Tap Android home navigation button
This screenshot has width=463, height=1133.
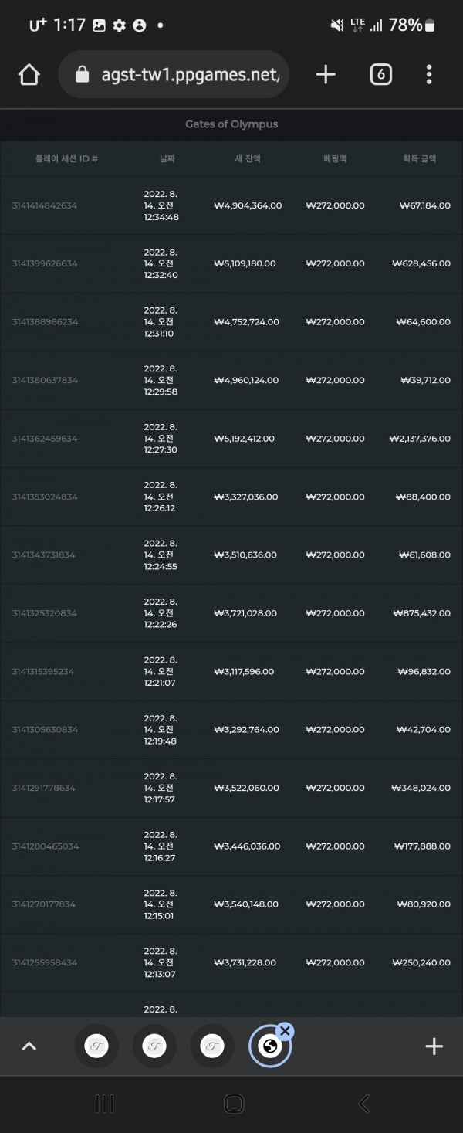234,1104
